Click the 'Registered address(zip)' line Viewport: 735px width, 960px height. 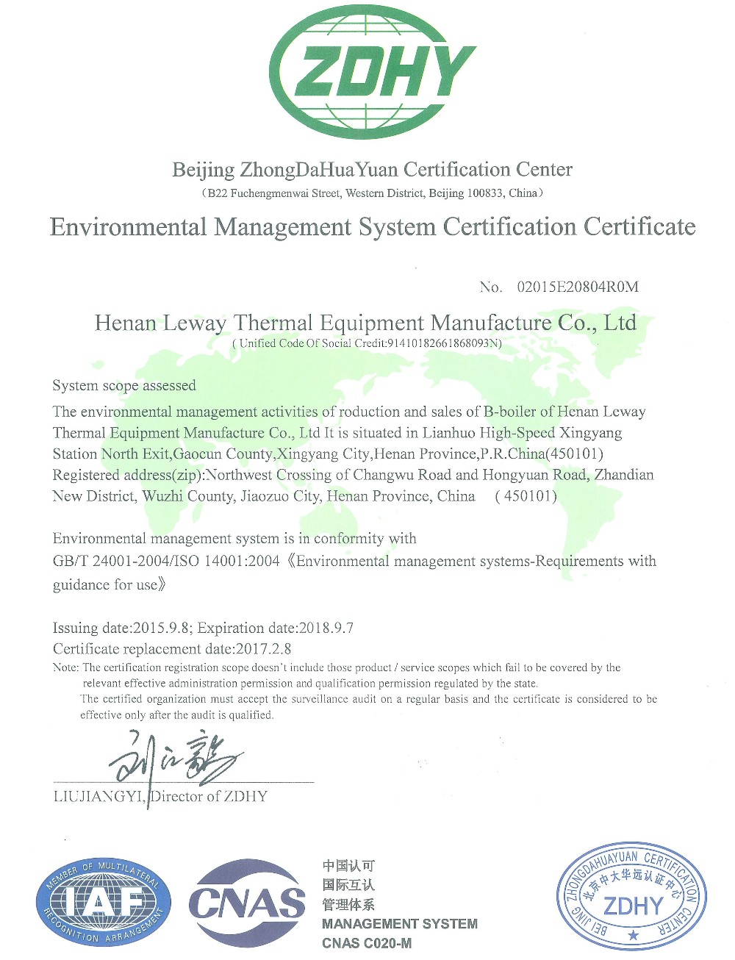(x=353, y=475)
